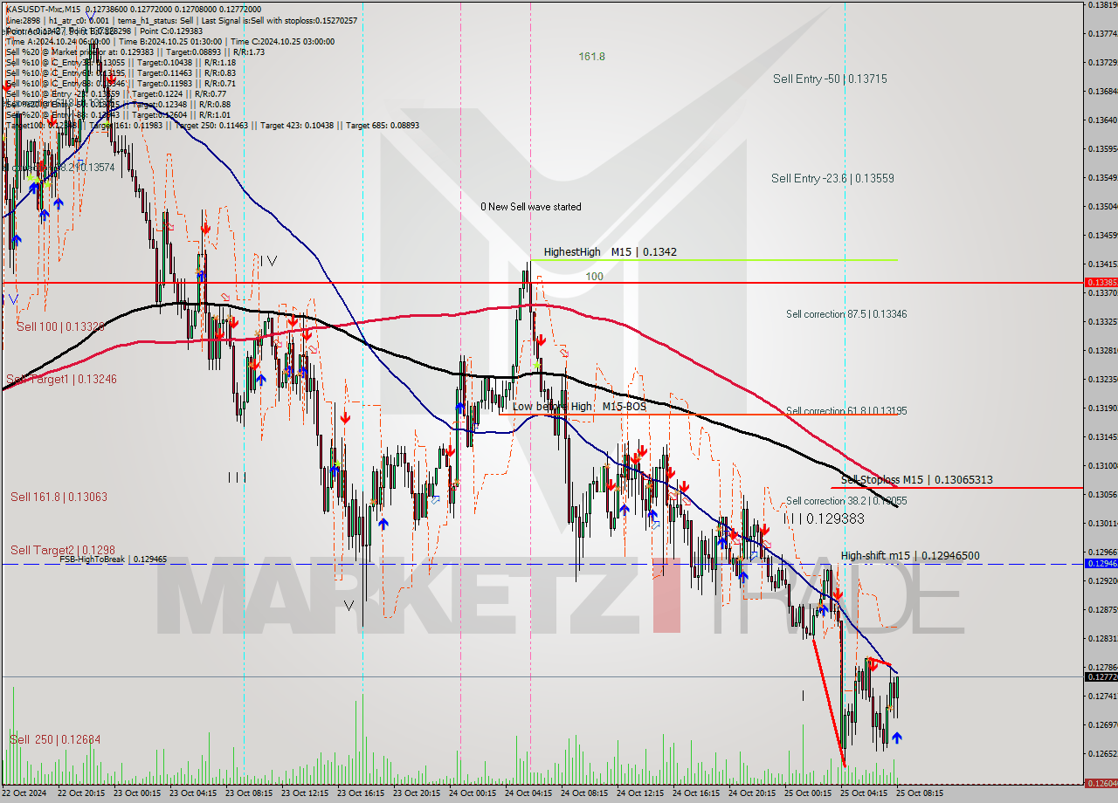Viewport: 1118px width, 803px height.
Task: Click the '23 Oct 12:15' time axis label
Action: pos(306,794)
